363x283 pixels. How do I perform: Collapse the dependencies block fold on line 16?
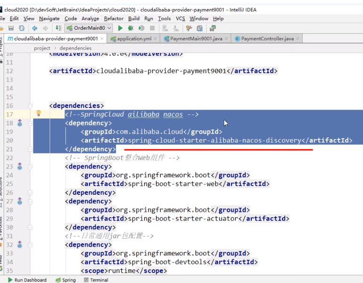pos(30,106)
